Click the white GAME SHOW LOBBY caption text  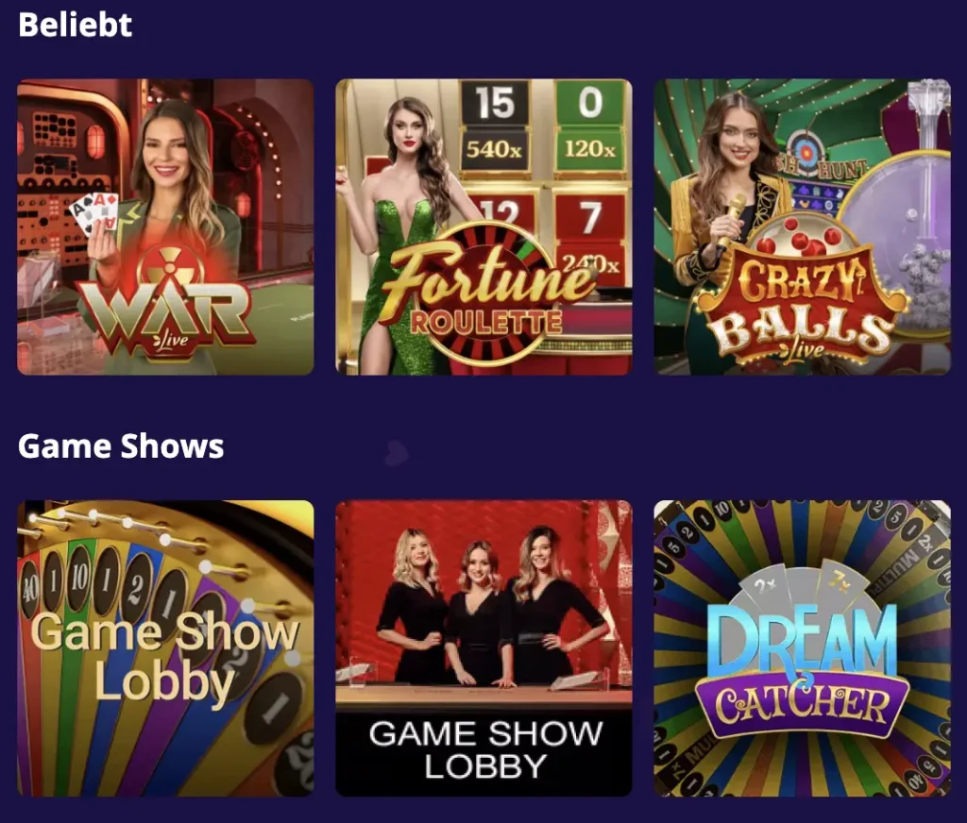click(x=484, y=749)
